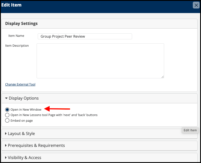Viewport: 201px width, 163px height.
Task: Click the Display Settings heading
Action: click(x=22, y=23)
